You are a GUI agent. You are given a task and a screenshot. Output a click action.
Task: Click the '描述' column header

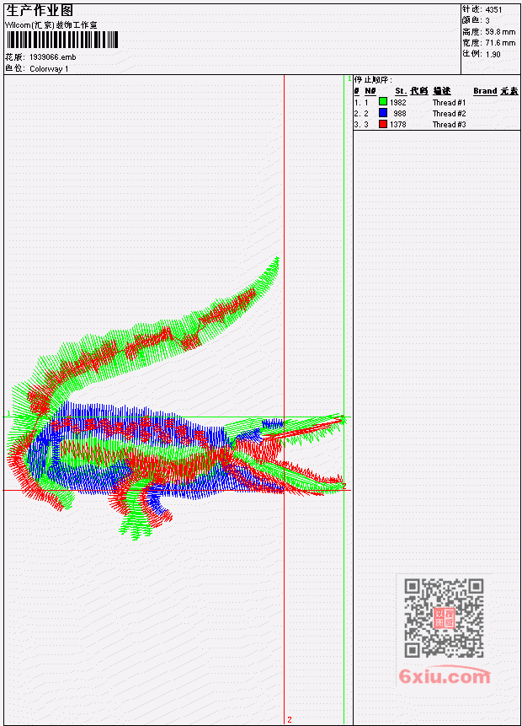coord(442,91)
